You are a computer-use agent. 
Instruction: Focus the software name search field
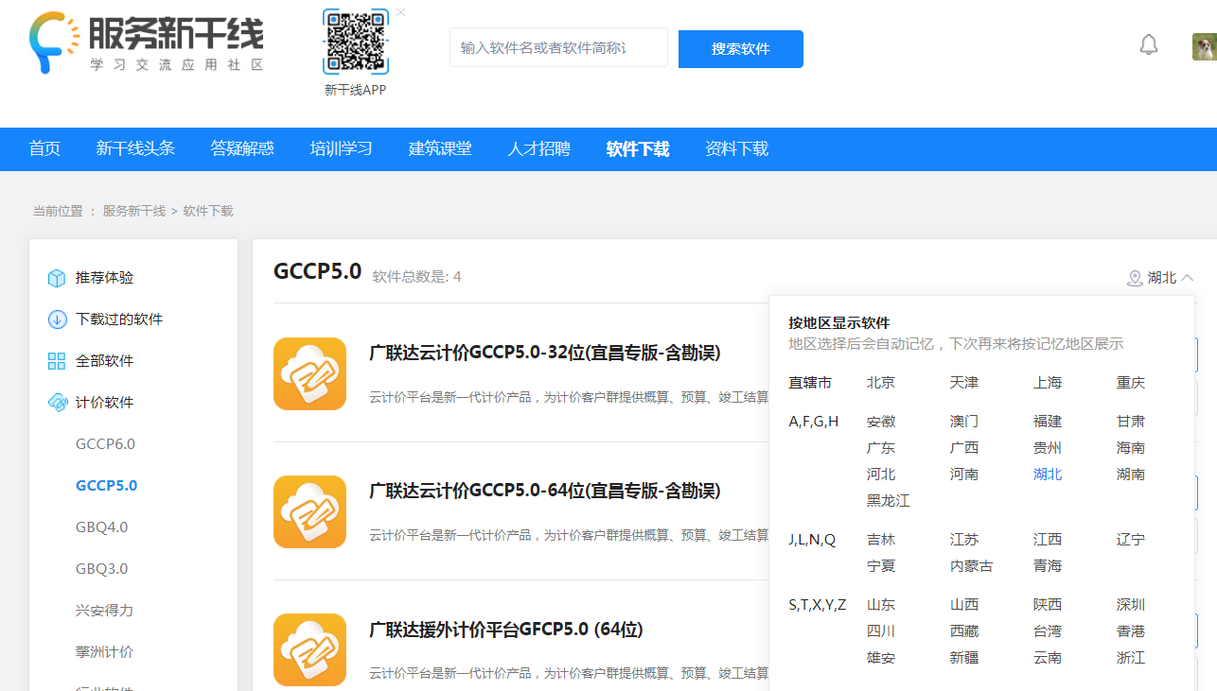coord(558,47)
